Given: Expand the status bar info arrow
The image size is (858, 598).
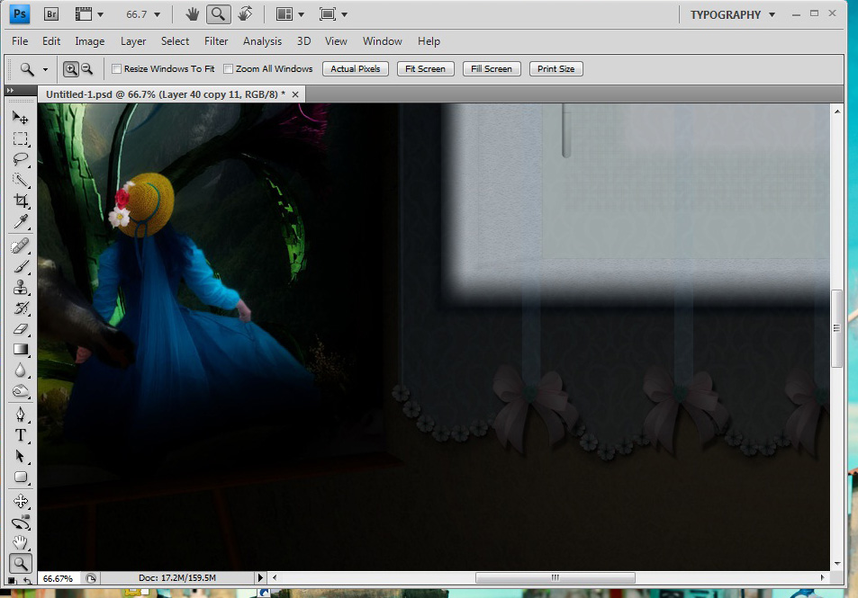Looking at the screenshot, I should click(260, 577).
